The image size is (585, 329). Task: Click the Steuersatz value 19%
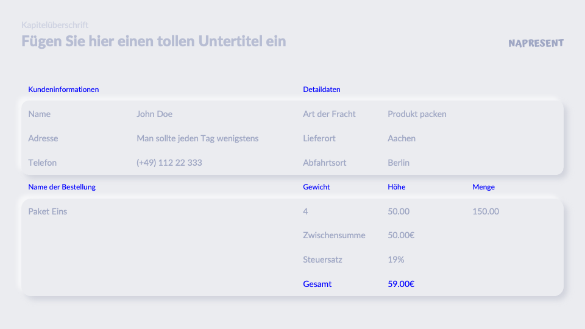[395, 260]
